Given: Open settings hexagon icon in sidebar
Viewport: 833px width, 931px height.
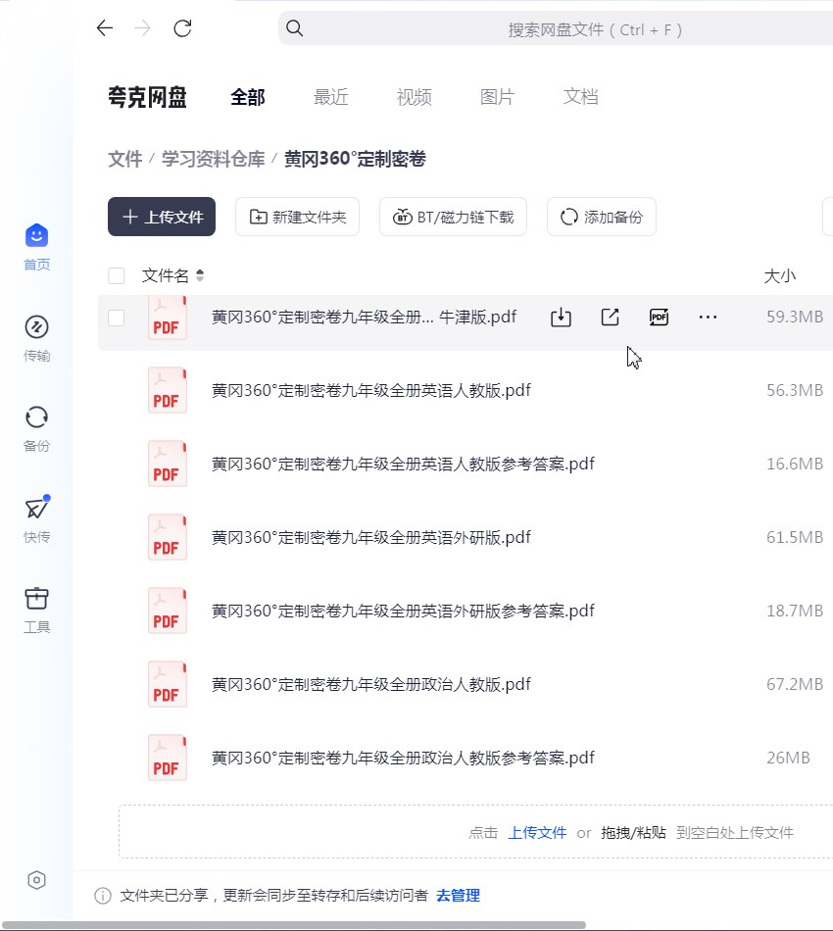Looking at the screenshot, I should (37, 880).
